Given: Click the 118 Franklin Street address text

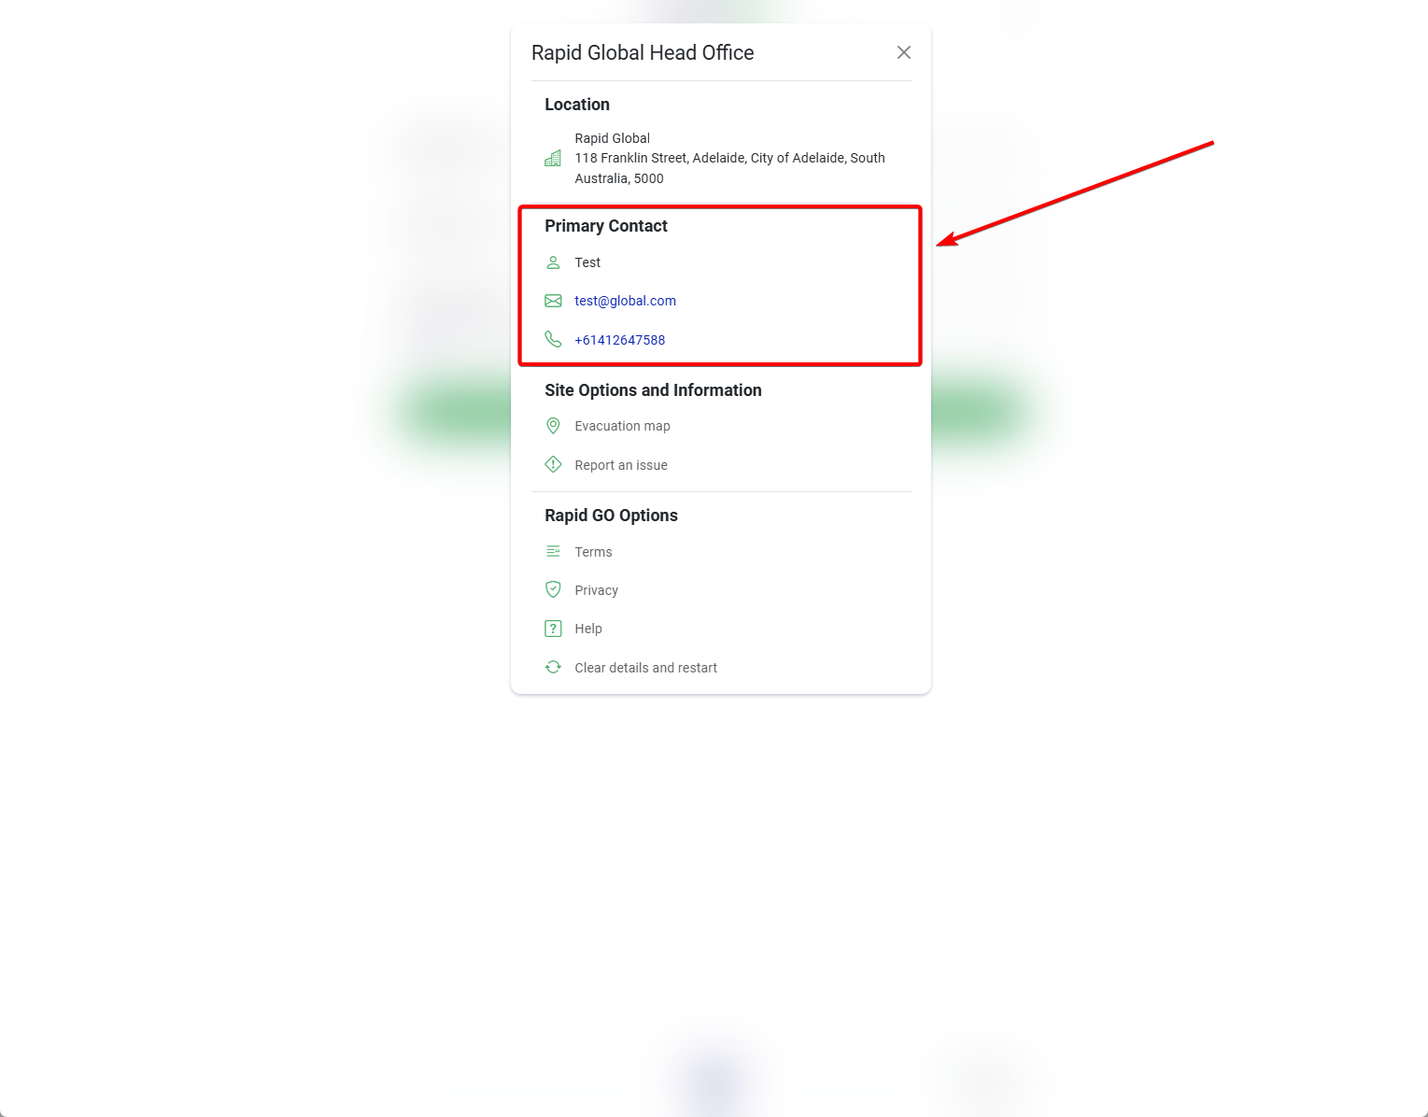Looking at the screenshot, I should (x=729, y=159).
